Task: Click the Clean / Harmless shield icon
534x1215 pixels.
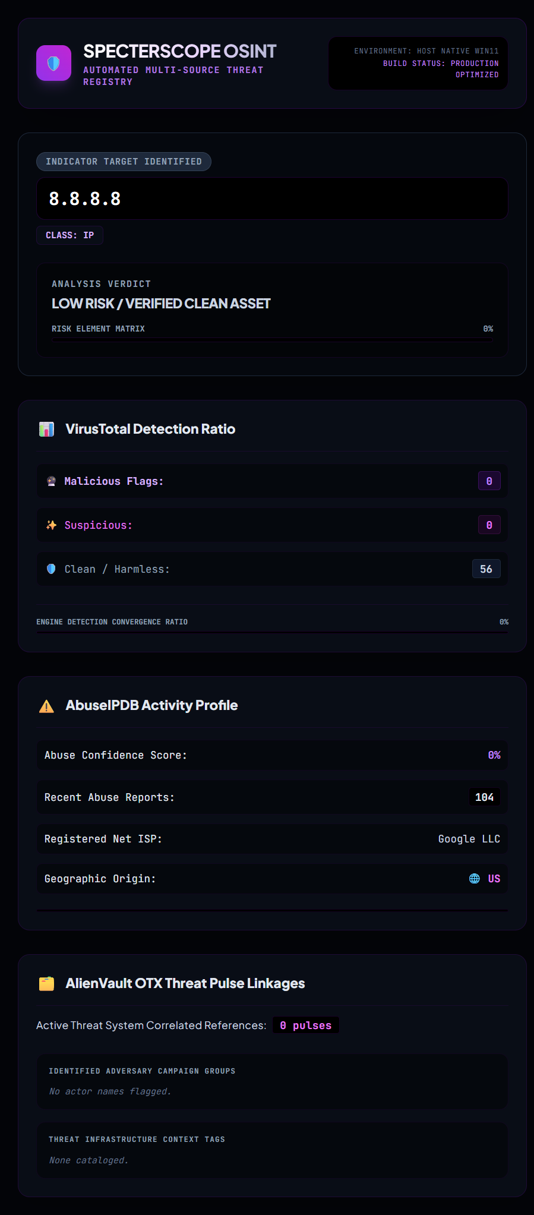Action: 52,569
